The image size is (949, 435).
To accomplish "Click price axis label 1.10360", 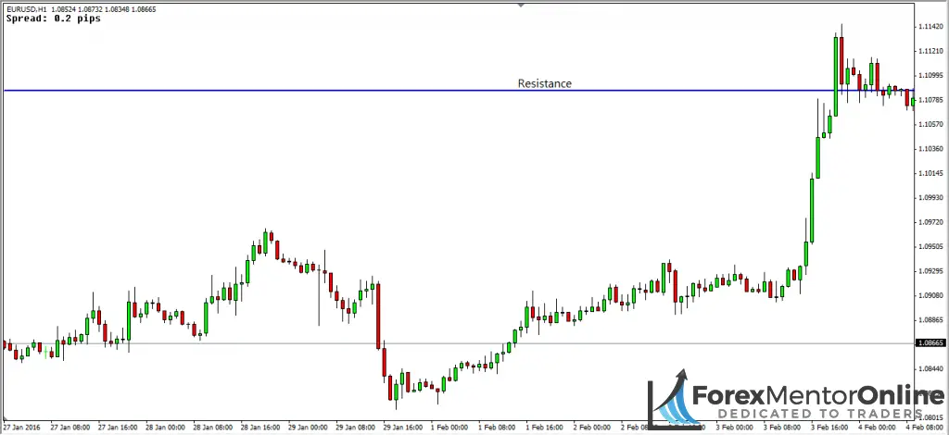I will [x=930, y=149].
